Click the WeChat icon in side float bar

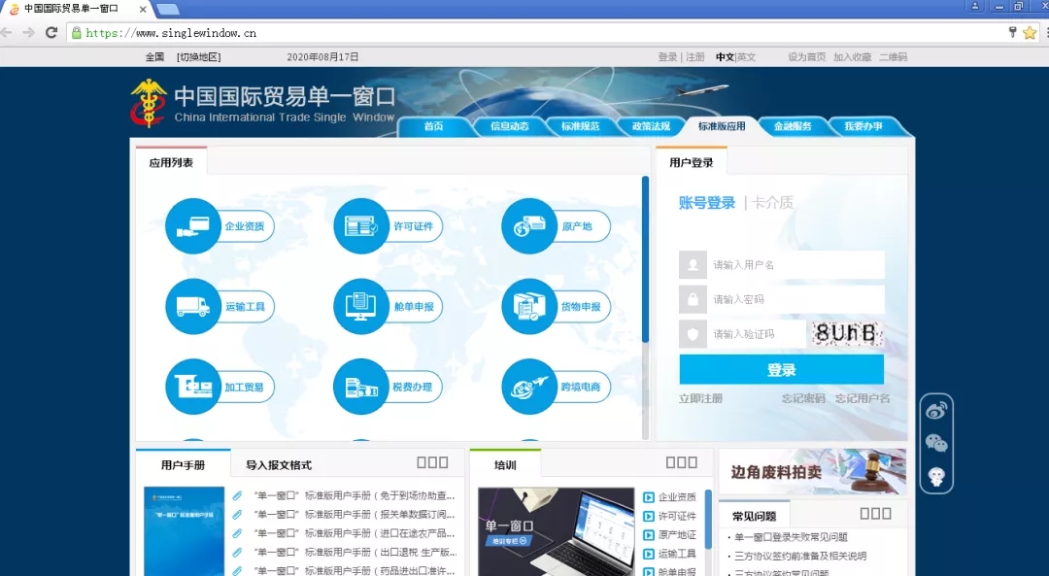[x=936, y=443]
